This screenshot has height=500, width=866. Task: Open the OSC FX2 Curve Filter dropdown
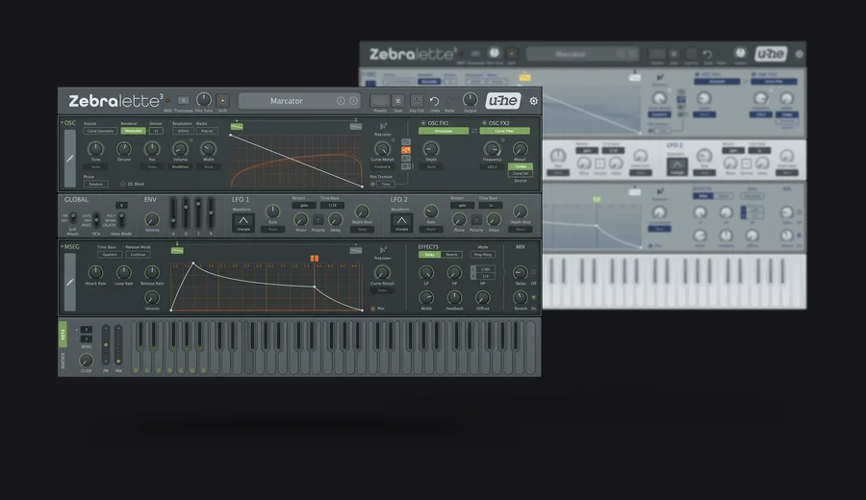505,131
